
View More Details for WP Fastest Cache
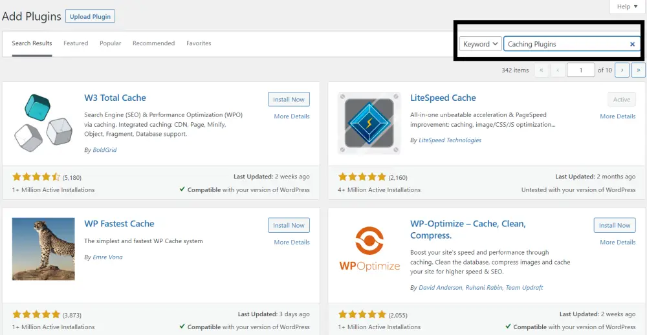click(291, 242)
